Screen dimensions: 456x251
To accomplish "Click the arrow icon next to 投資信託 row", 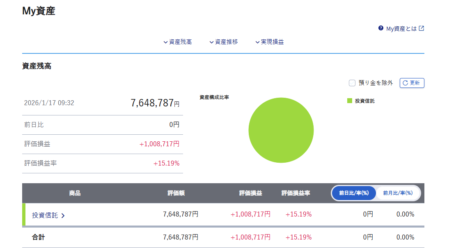I will click(63, 216).
